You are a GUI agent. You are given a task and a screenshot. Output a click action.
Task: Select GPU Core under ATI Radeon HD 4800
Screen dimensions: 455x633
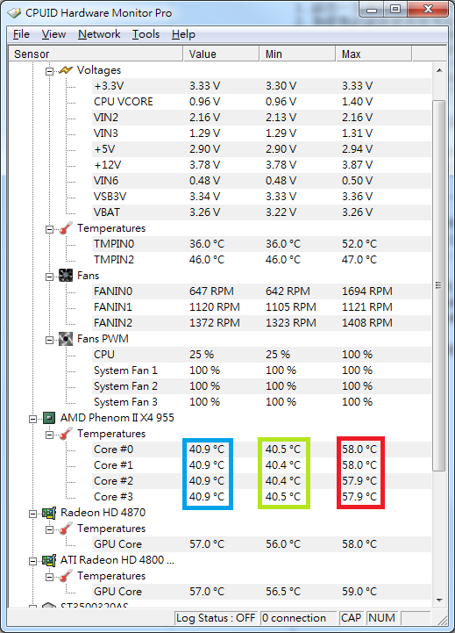[x=261, y=592]
